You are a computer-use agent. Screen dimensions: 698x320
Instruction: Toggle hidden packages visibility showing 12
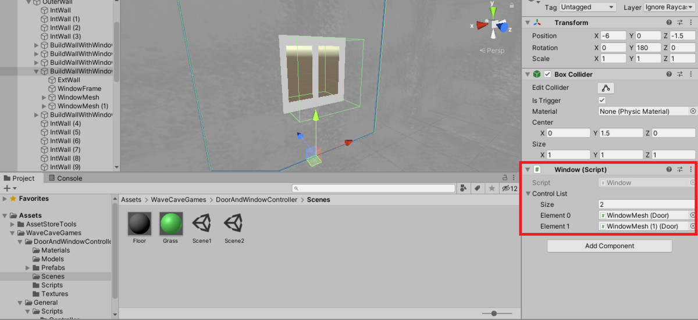click(510, 188)
